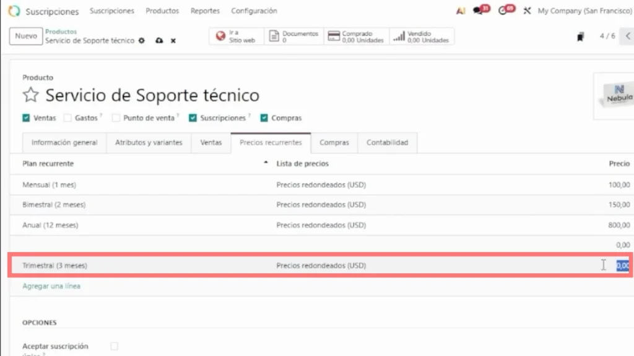Open the gear actions menu beside product name
The width and height of the screenshot is (634, 356).
pyautogui.click(x=142, y=41)
